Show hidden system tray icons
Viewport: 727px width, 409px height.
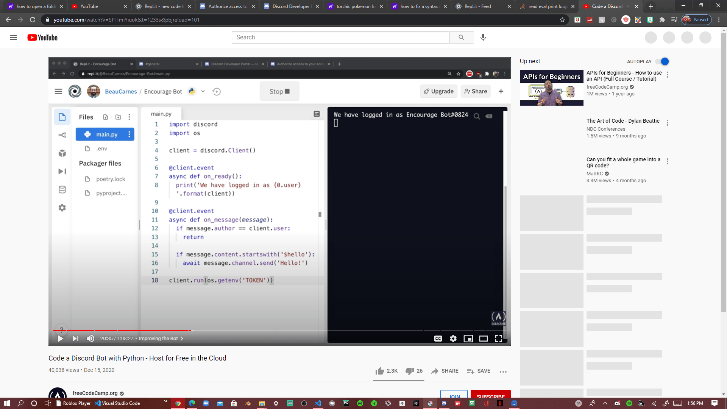(x=605, y=403)
